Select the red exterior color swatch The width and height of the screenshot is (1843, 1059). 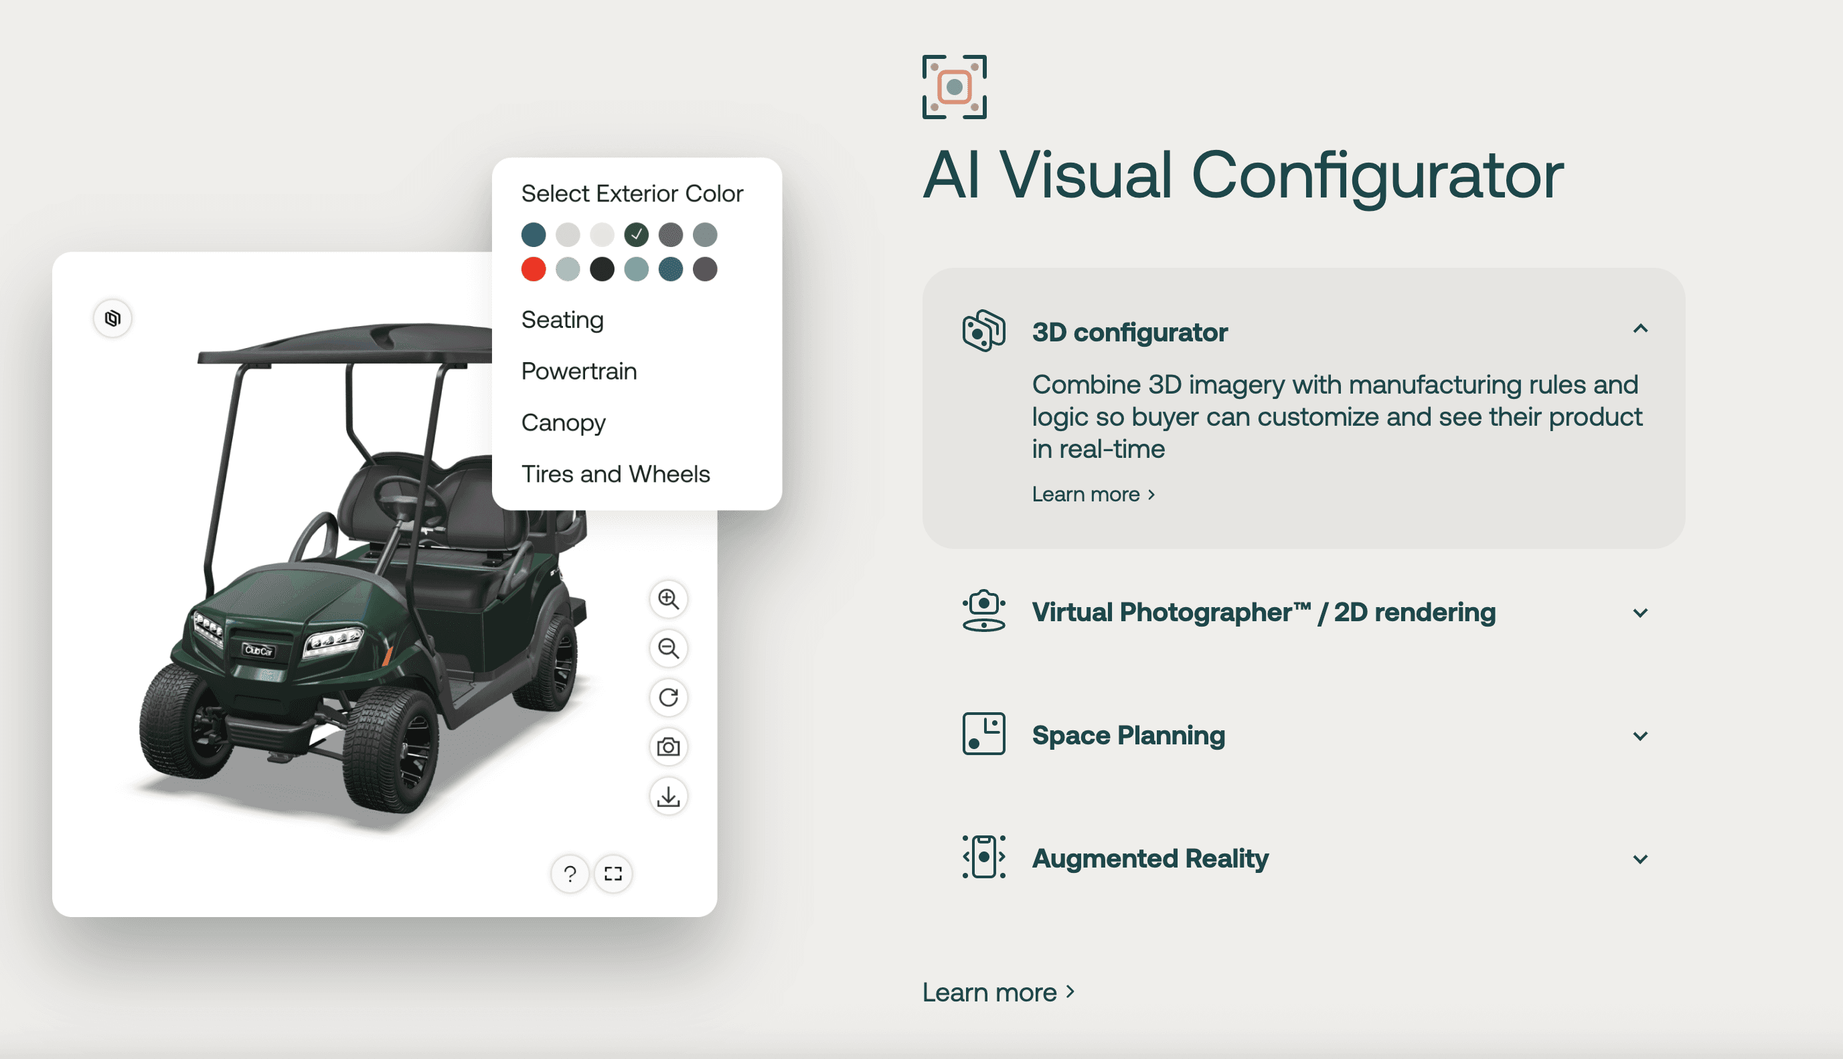[x=533, y=269]
